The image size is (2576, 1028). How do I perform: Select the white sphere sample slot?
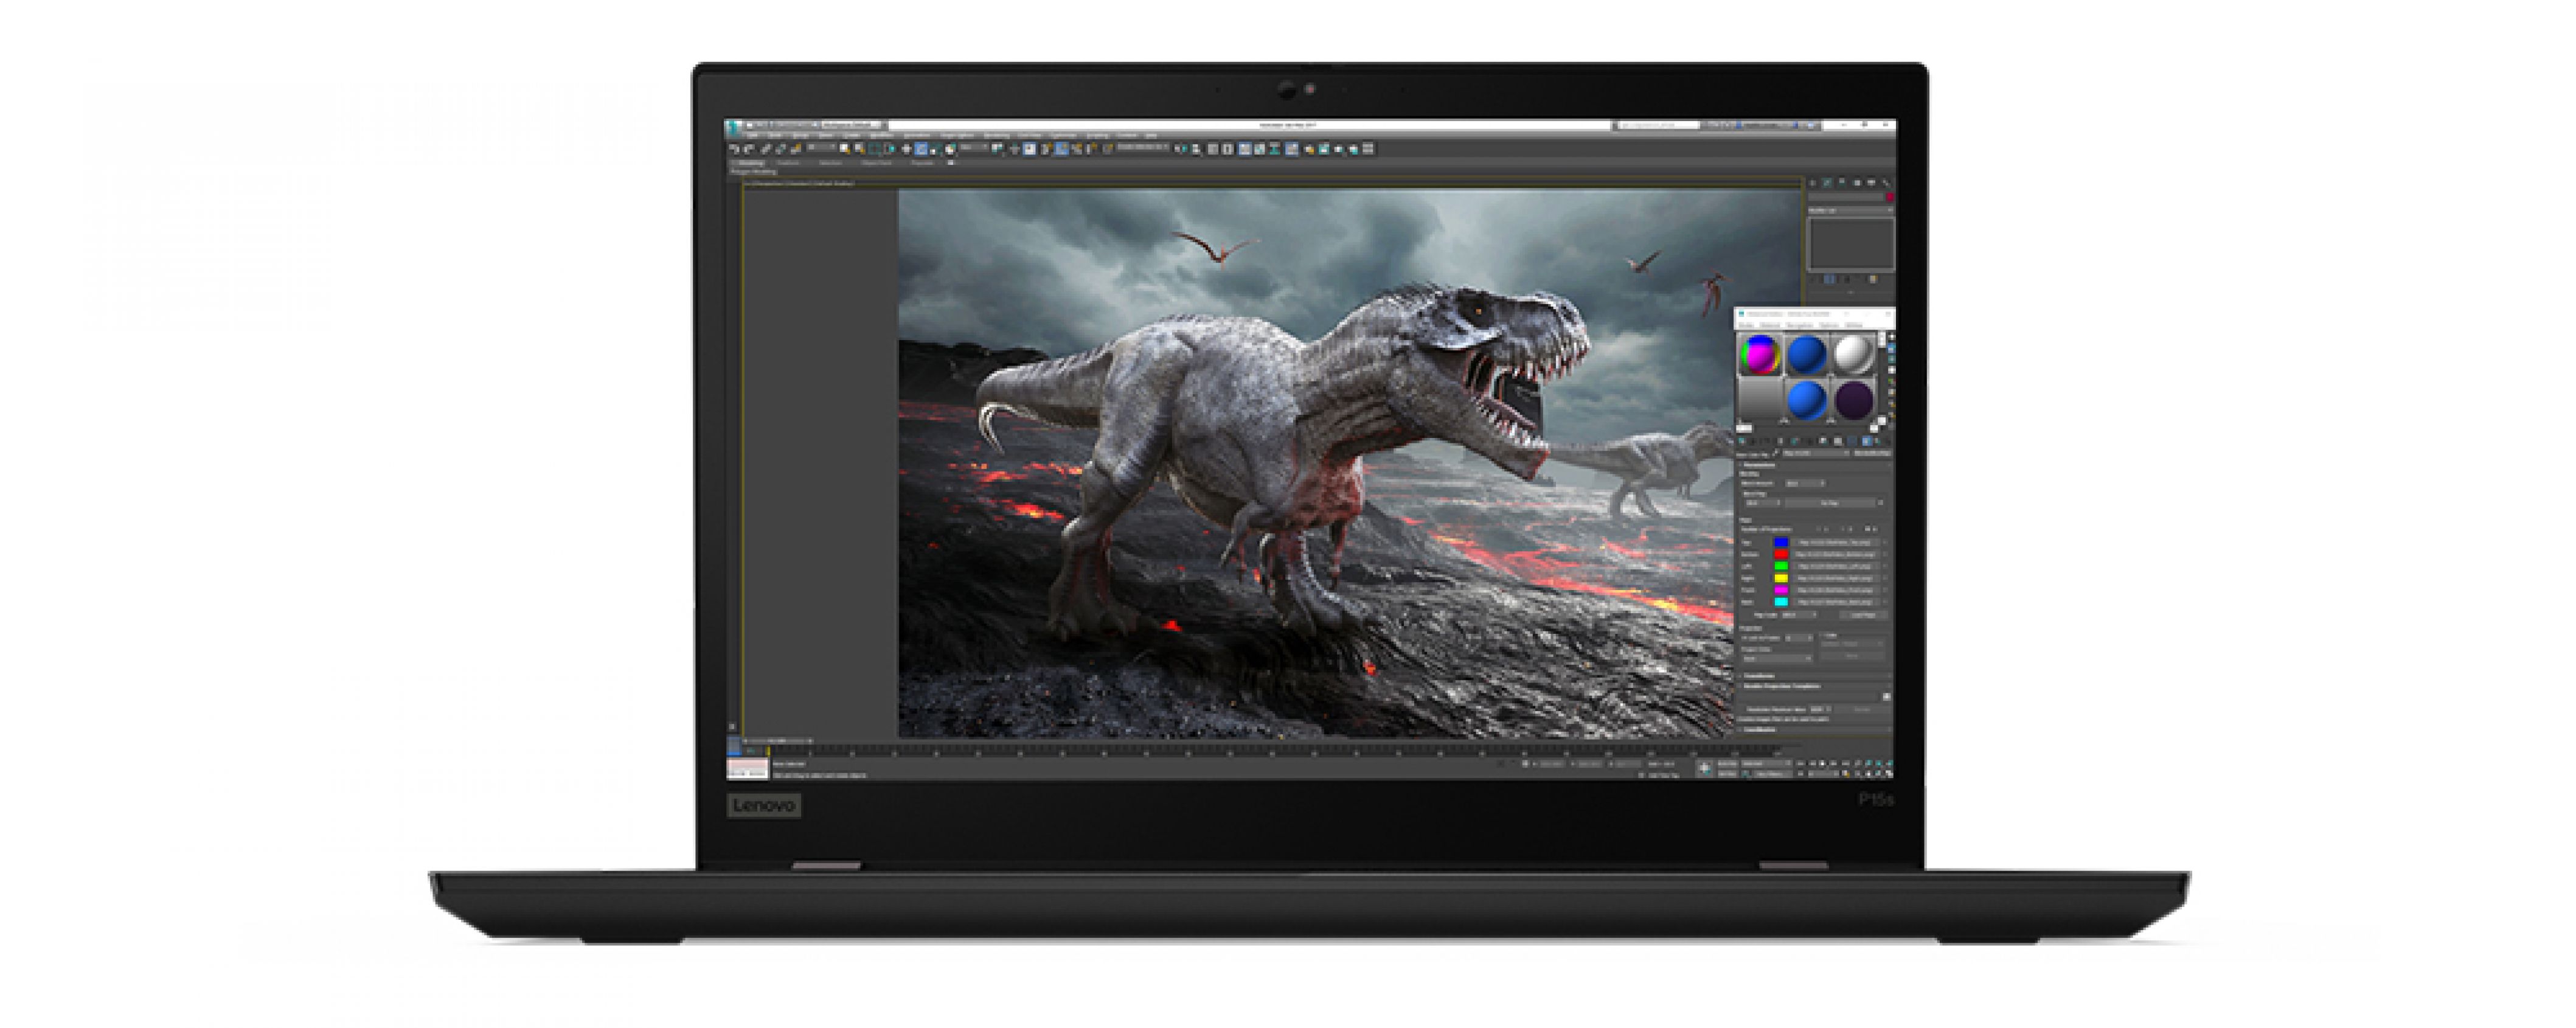tap(1853, 354)
